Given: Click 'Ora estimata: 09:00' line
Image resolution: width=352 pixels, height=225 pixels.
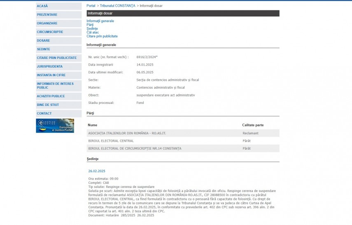Looking at the screenshot, I should [x=103, y=179].
